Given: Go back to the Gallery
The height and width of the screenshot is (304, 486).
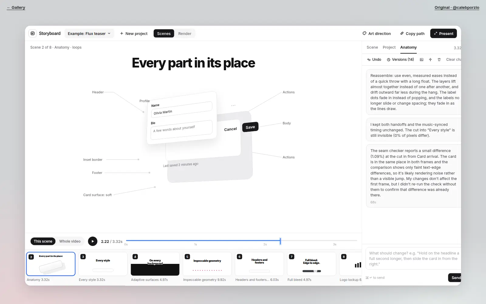Looking at the screenshot, I should 16,8.
